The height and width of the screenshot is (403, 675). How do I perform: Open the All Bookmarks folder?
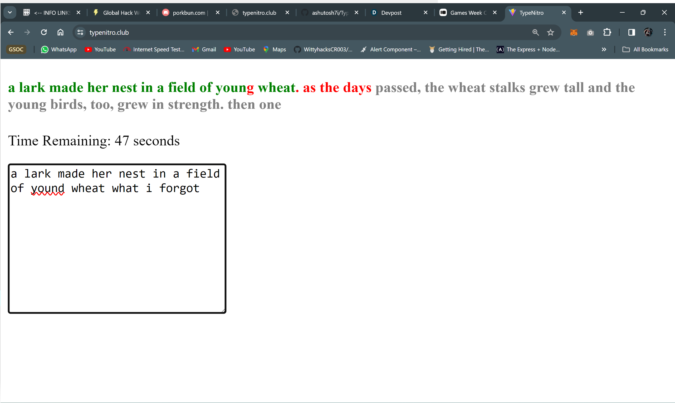[645, 50]
